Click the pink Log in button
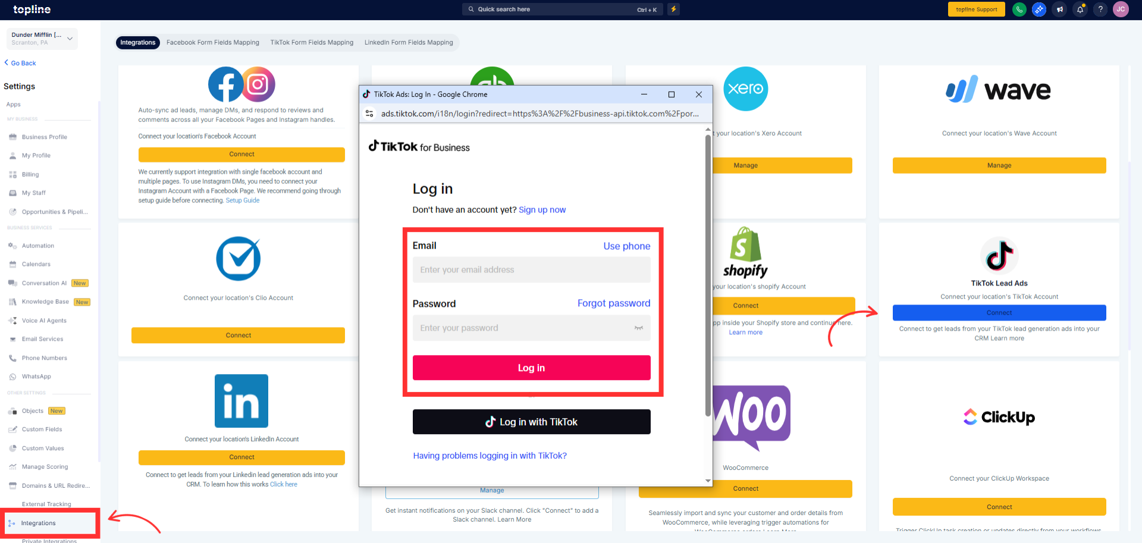1142x543 pixels. coord(532,368)
